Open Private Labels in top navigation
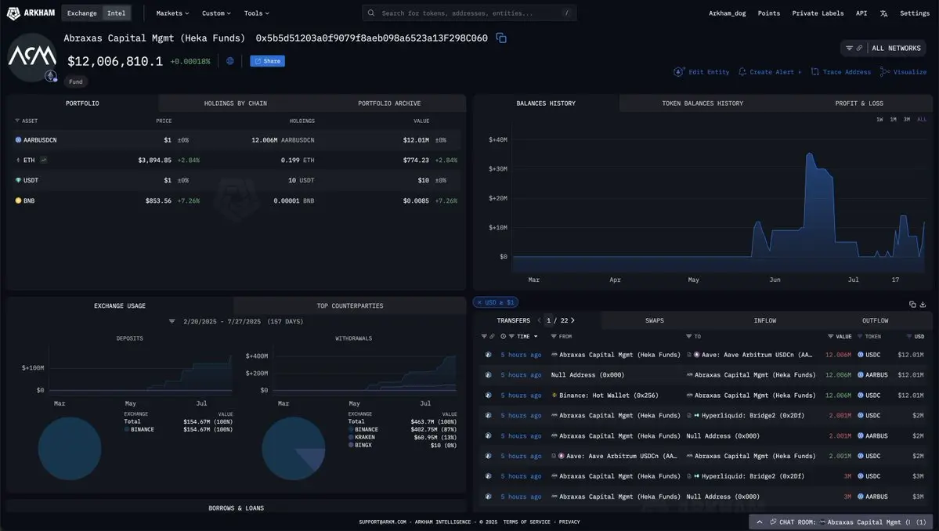 point(818,13)
